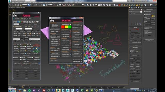Activate the Select and Move tool
This screenshot has width=165, height=92.
coord(39,5)
